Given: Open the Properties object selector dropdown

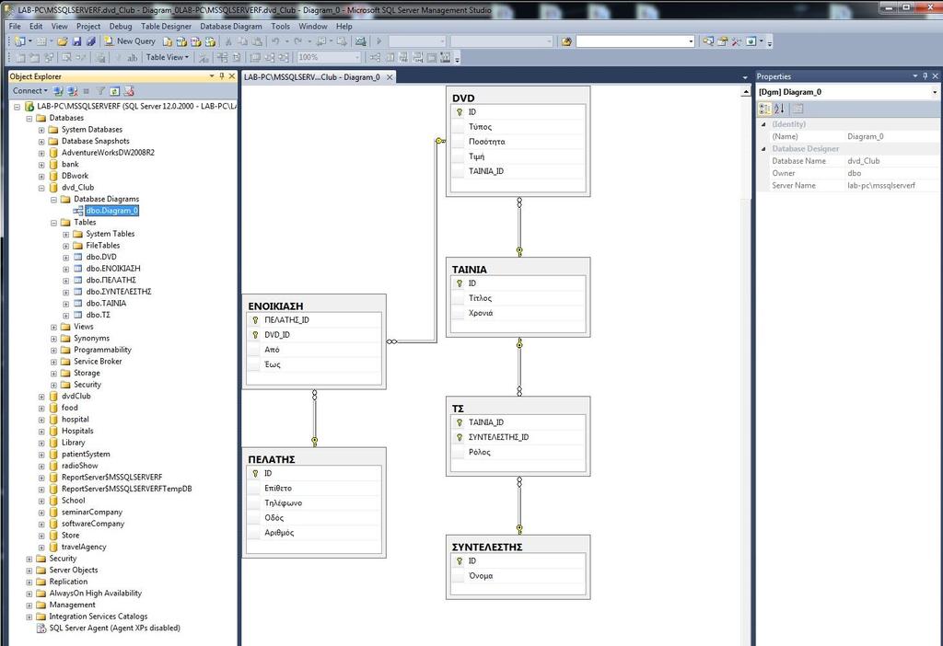Looking at the screenshot, I should coord(935,93).
